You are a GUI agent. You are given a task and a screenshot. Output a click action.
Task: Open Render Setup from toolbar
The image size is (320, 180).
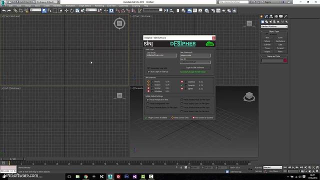(213, 10)
